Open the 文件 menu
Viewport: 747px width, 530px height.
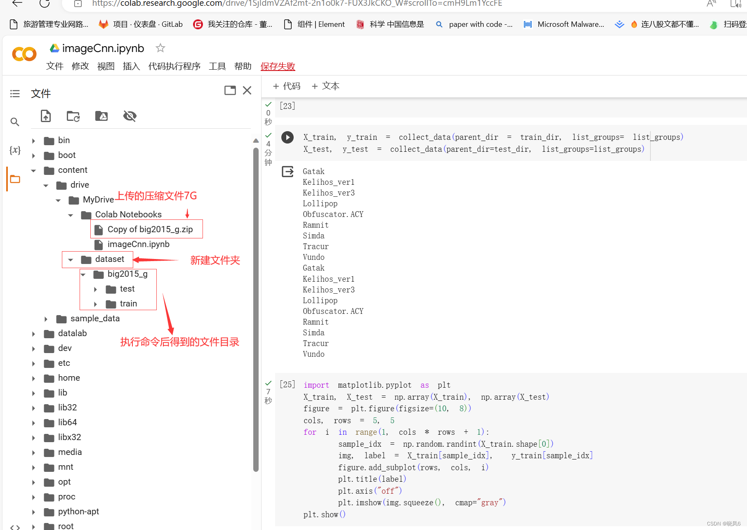55,66
